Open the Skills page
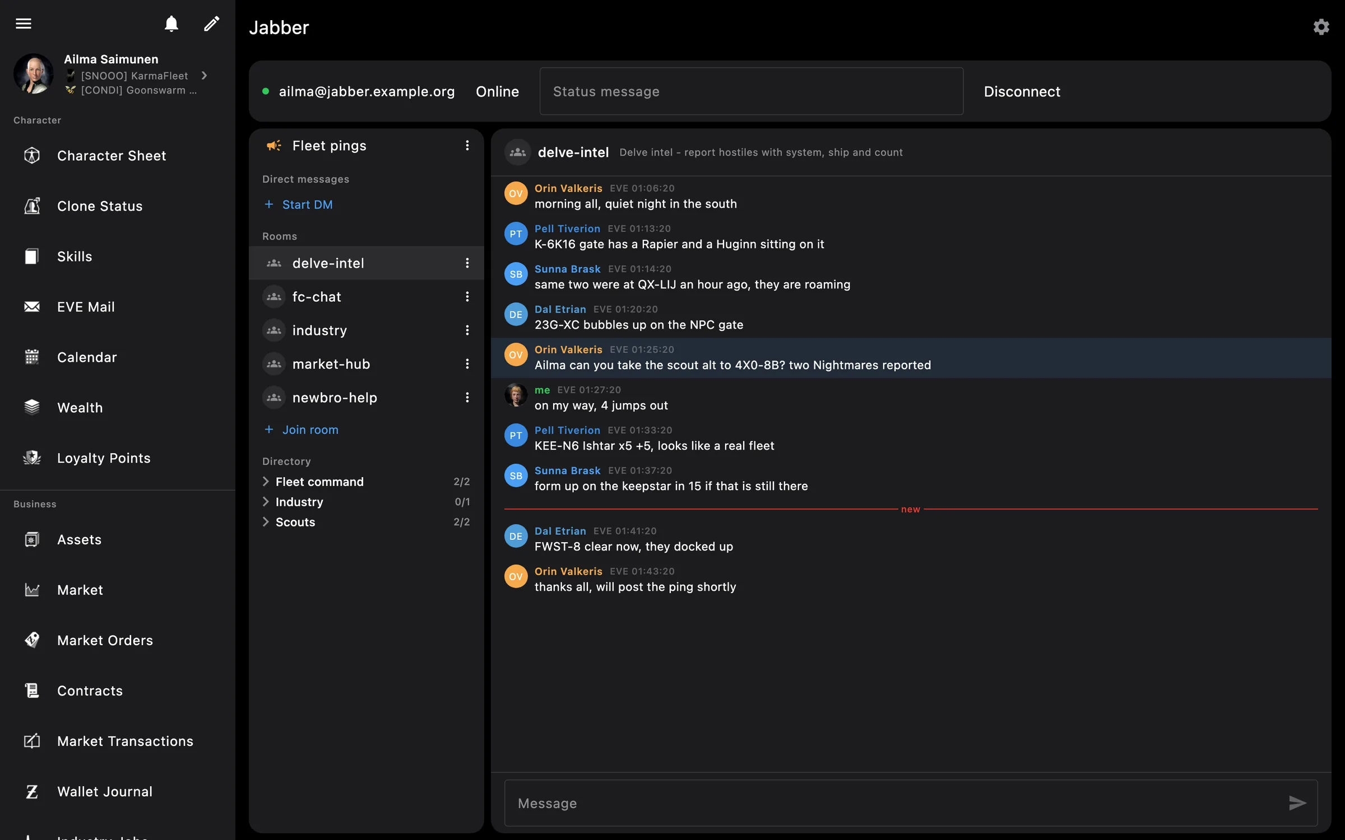The image size is (1345, 840). pos(118,256)
